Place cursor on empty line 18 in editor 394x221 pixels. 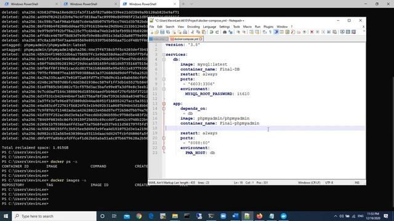click(x=265, y=128)
